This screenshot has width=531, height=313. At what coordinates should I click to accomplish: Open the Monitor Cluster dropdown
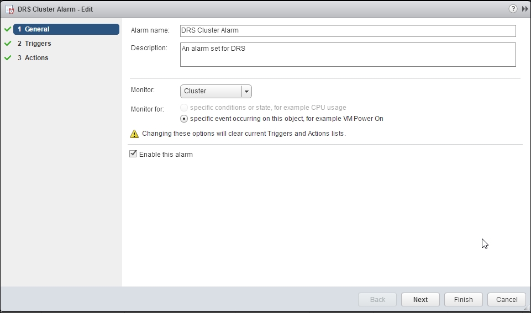pos(215,91)
